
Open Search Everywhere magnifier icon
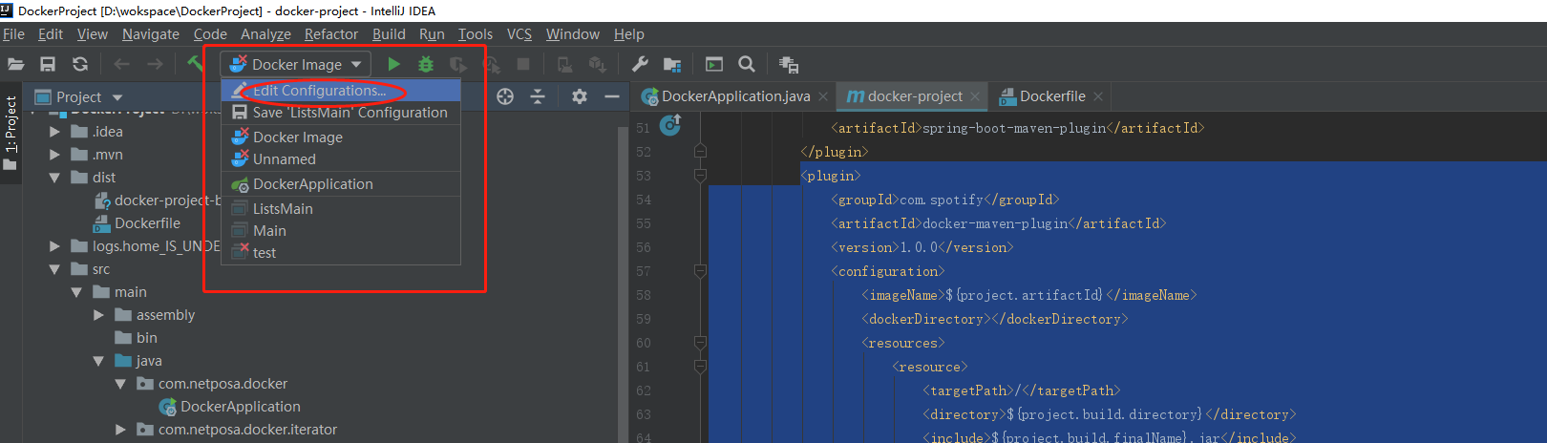(747, 64)
